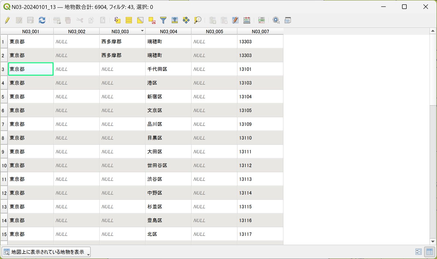Pan the map to selected rows
Image resolution: width=437 pixels, height=259 pixels.
pyautogui.click(x=186, y=20)
